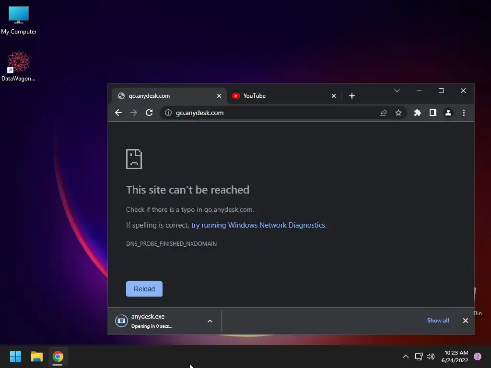Open network status tray icon
Image resolution: width=491 pixels, height=368 pixels.
click(x=419, y=356)
